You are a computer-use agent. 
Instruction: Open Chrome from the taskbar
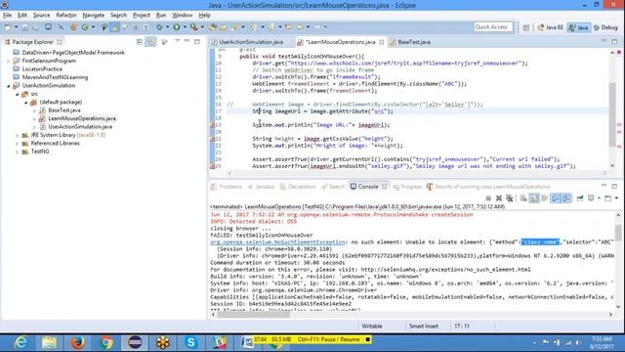click(x=106, y=342)
